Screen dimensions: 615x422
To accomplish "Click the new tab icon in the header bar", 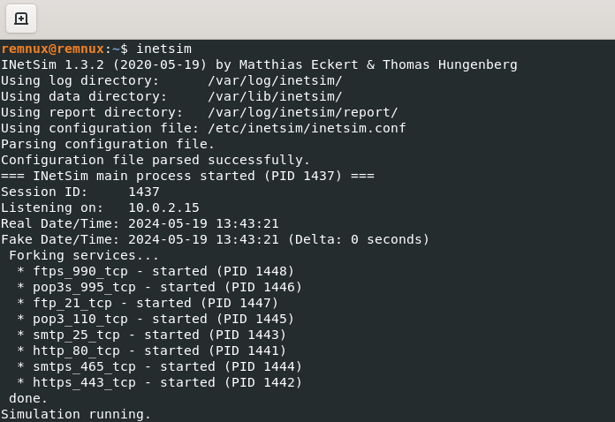I will pyautogui.click(x=21, y=19).
